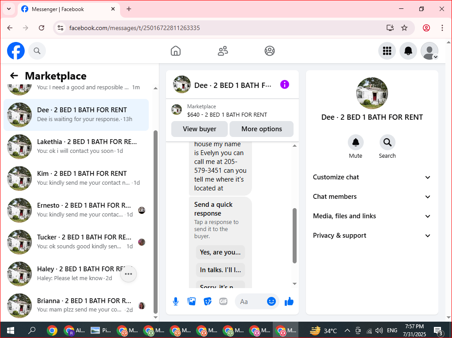The width and height of the screenshot is (452, 338).
Task: Record a voice clip with microphone icon
Action: pyautogui.click(x=176, y=301)
